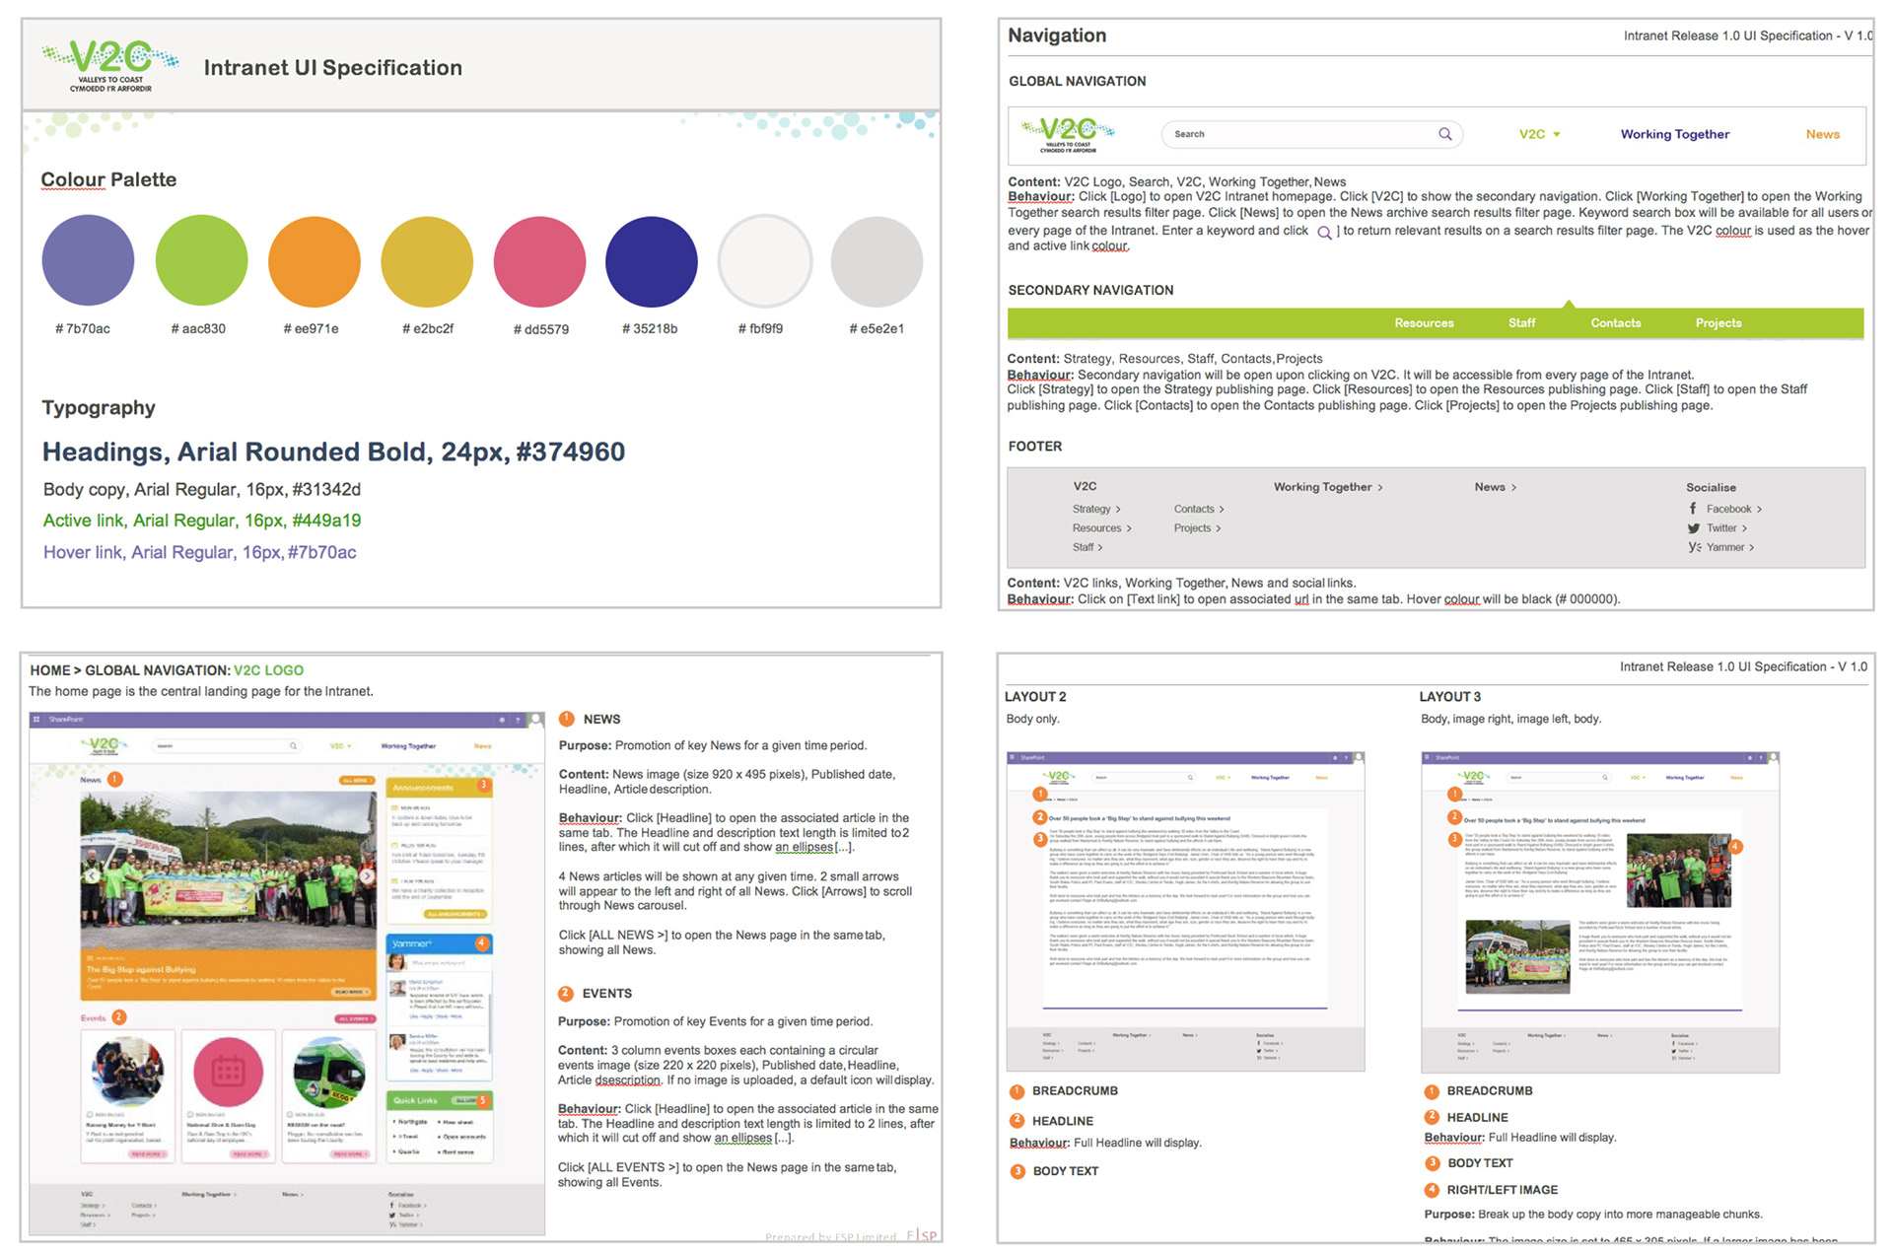Click the V2C logo in the home page mockup header
Screen dimensions: 1893x1254
point(104,745)
